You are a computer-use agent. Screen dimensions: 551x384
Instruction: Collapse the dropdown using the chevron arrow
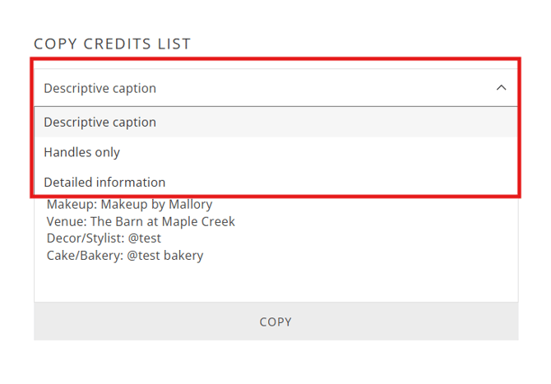[501, 88]
